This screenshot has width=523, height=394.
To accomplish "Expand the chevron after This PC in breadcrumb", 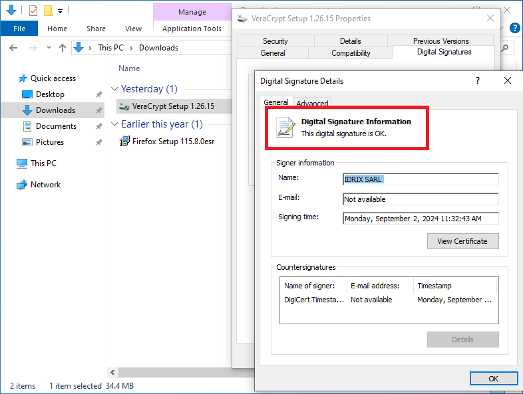I will (132, 48).
